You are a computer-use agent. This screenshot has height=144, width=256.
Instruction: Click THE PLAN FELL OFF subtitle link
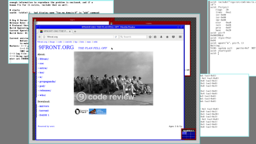[92, 48]
